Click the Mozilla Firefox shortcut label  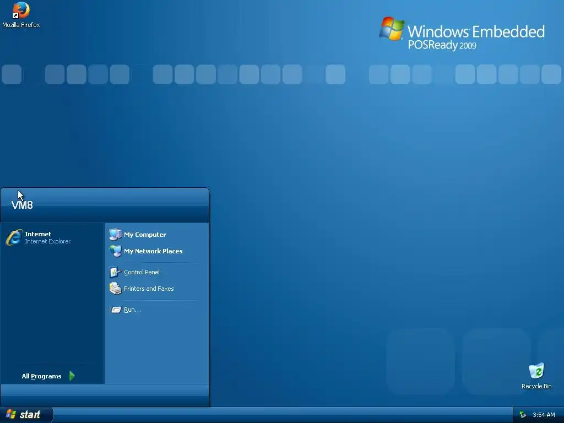[x=21, y=25]
